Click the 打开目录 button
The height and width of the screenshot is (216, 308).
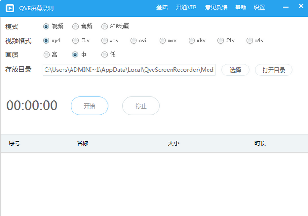(x=273, y=70)
